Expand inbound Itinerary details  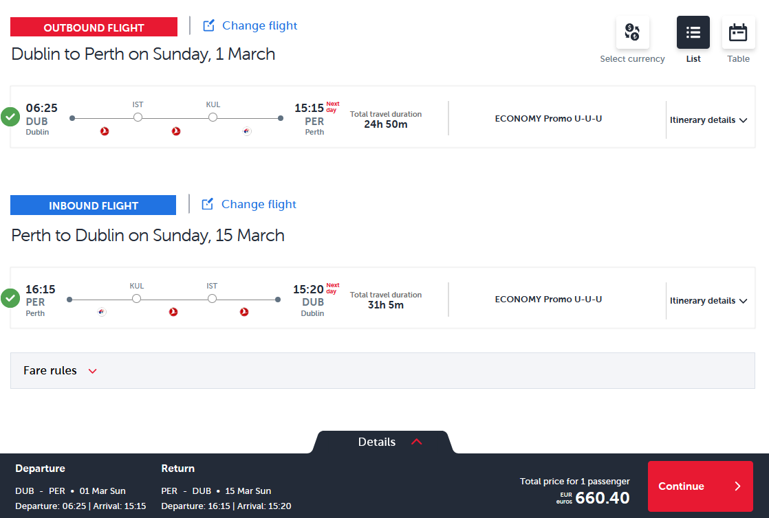point(708,301)
